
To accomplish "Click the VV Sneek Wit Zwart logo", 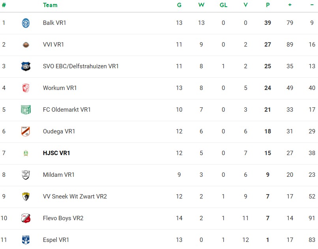I will click(26, 197).
